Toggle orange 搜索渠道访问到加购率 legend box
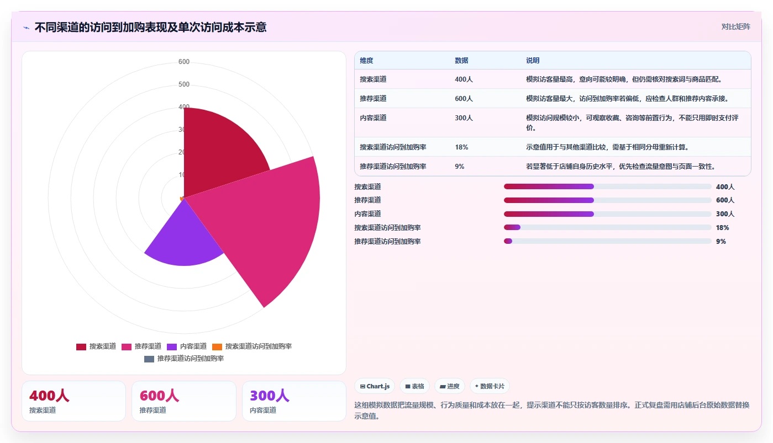 (x=217, y=346)
